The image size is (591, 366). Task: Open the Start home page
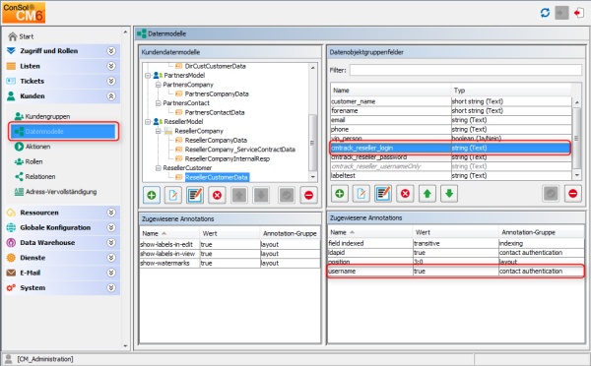coord(21,36)
